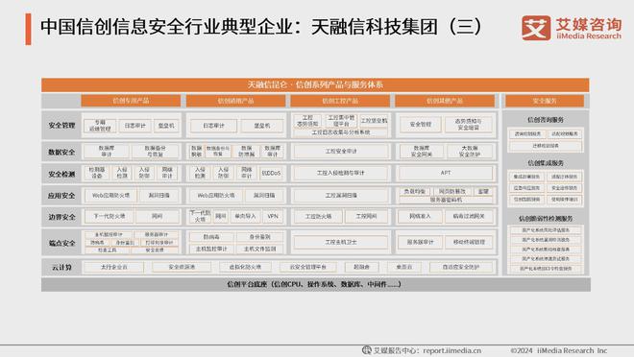Click the 信创咨询服务 heading

click(545, 120)
